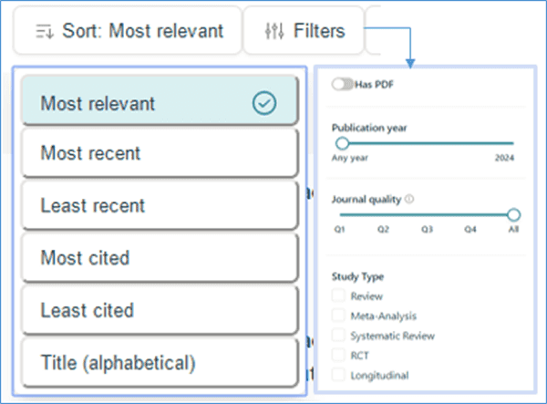Sort results by Least cited
This screenshot has height=404, width=547.
(x=160, y=310)
